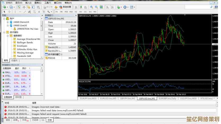
Task: Click the zoom out magnifier icon
Action: tap(96, 7)
